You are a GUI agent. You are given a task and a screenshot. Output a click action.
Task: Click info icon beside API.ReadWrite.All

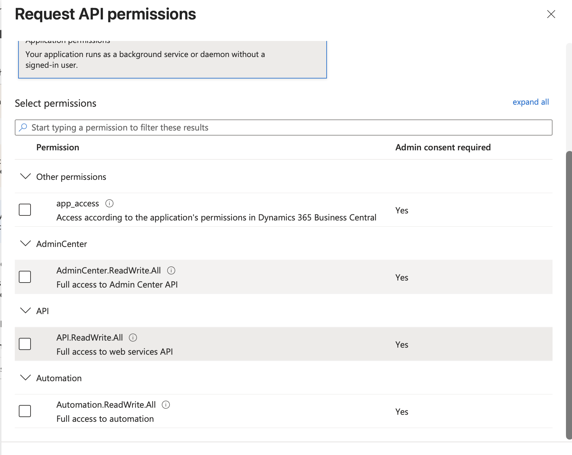133,338
